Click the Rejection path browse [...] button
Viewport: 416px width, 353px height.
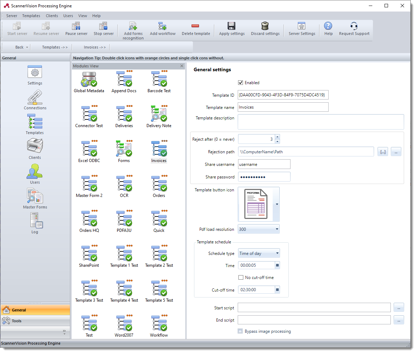pyautogui.click(x=383, y=152)
